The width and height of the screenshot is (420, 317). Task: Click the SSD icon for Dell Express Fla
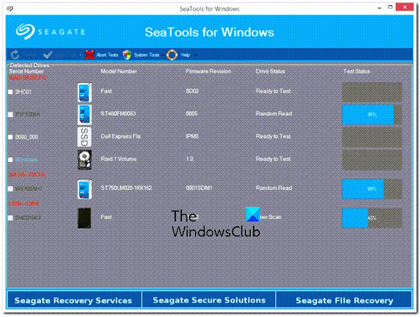[85, 137]
